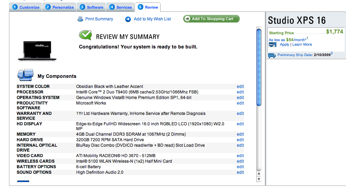Edit the Processor selection

pos(240,92)
